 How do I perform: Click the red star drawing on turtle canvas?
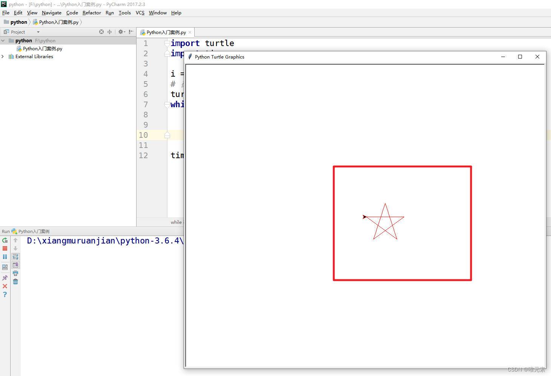click(x=385, y=222)
